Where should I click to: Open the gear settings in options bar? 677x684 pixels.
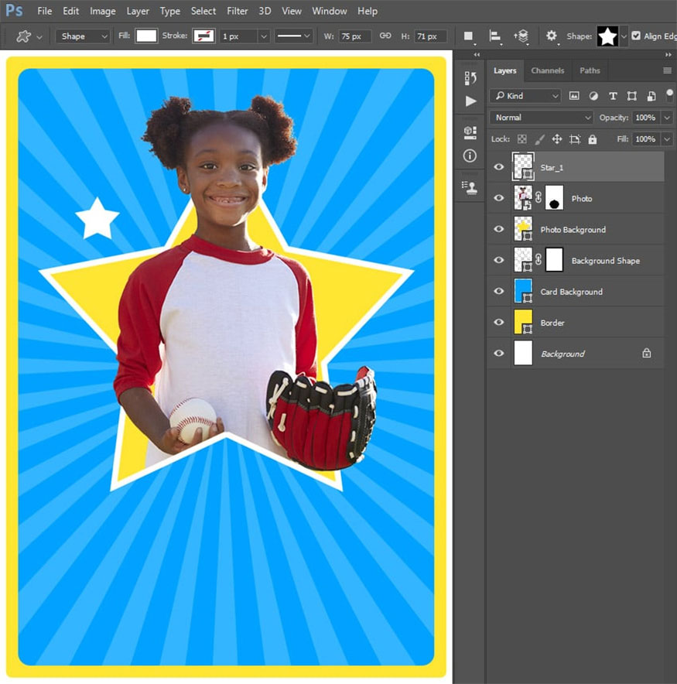click(552, 36)
